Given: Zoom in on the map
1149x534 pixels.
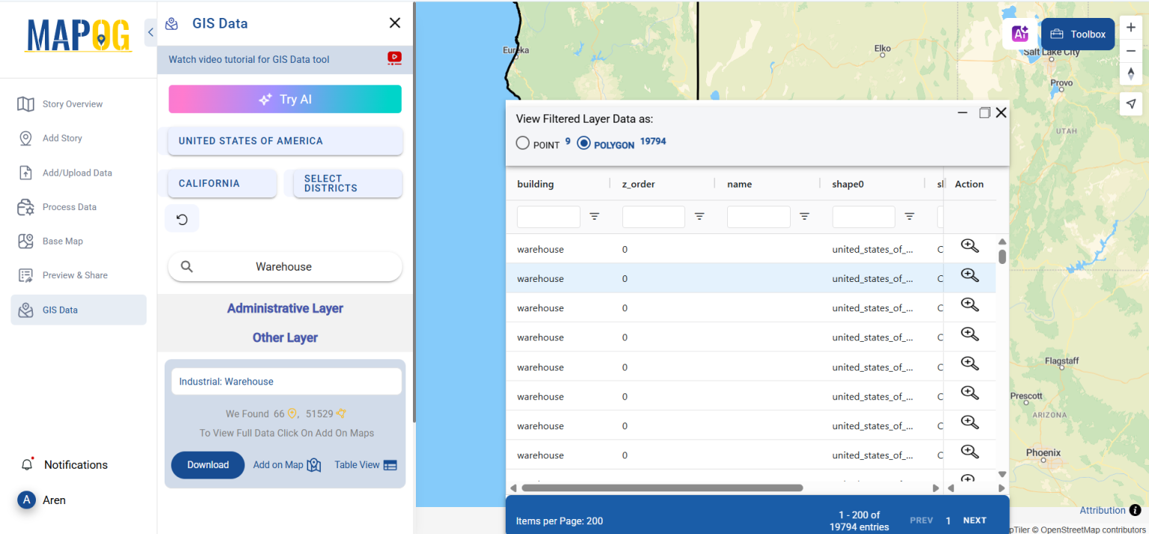Looking at the screenshot, I should [x=1132, y=28].
